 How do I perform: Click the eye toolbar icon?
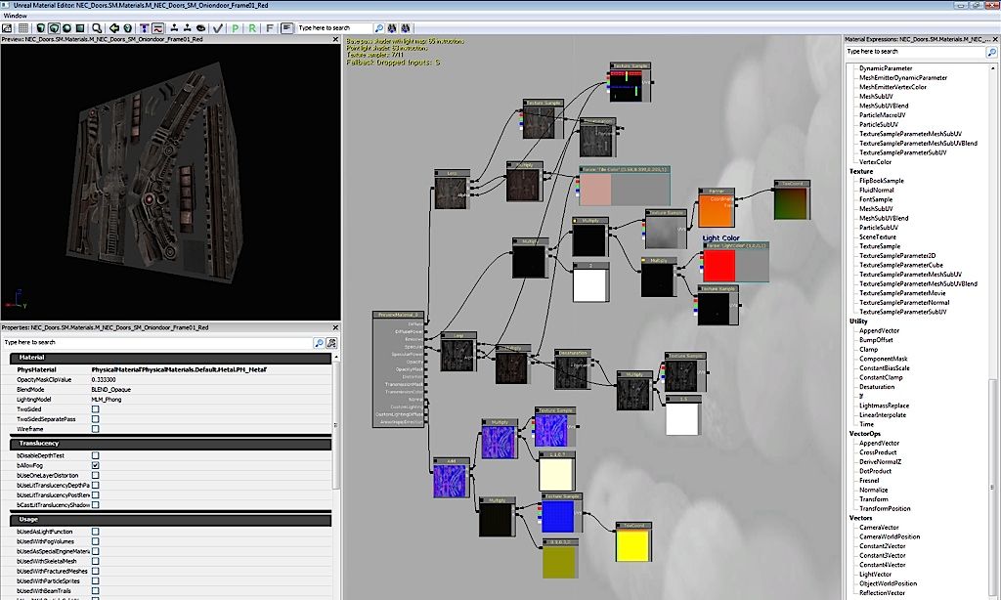(200, 28)
